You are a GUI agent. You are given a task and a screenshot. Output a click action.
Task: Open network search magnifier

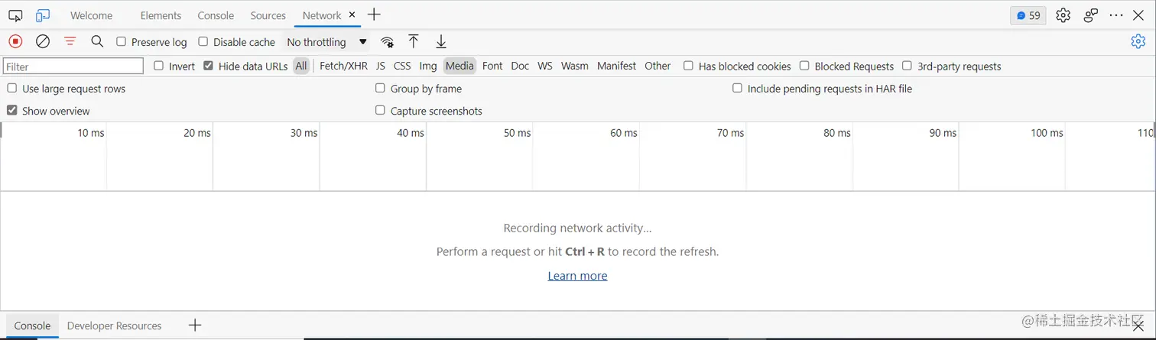point(97,42)
